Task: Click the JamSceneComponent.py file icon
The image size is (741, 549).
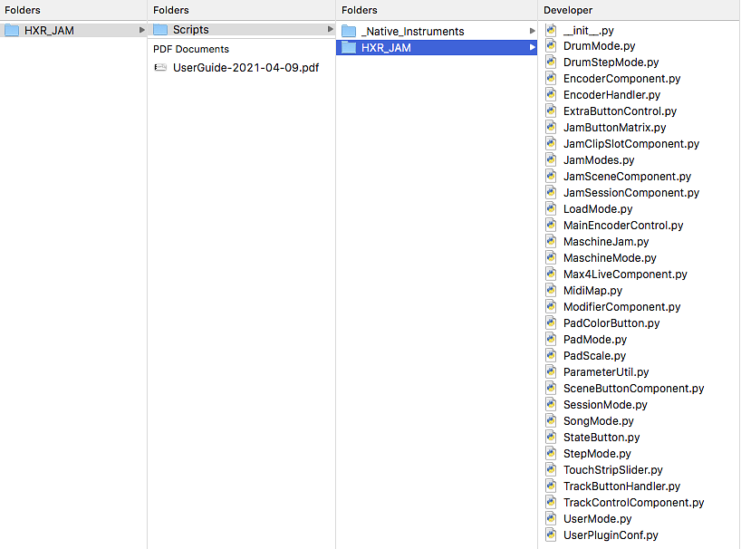Action: pyautogui.click(x=551, y=177)
